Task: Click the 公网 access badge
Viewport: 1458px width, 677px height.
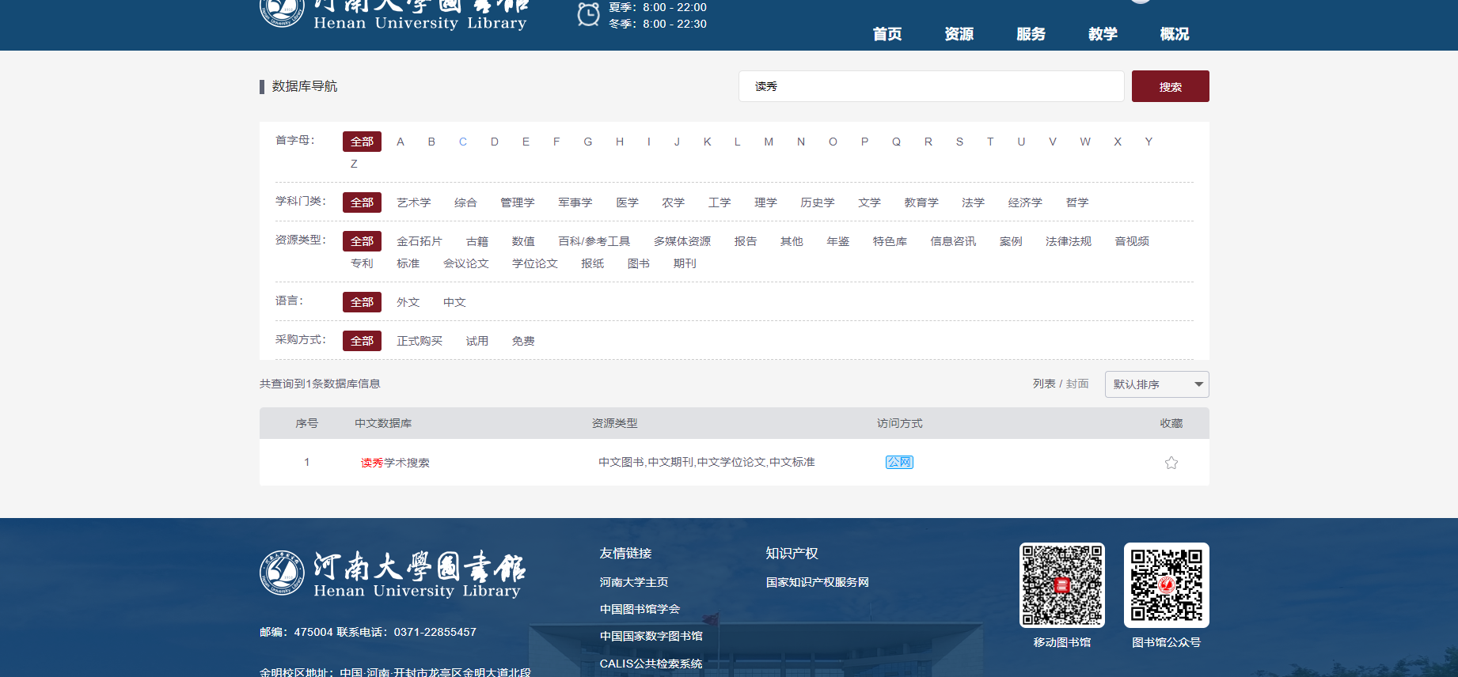Action: pyautogui.click(x=899, y=462)
